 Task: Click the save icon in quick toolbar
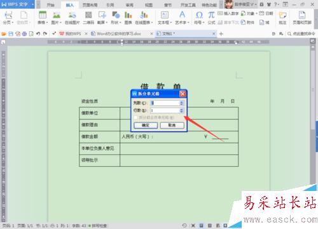tap(11, 34)
